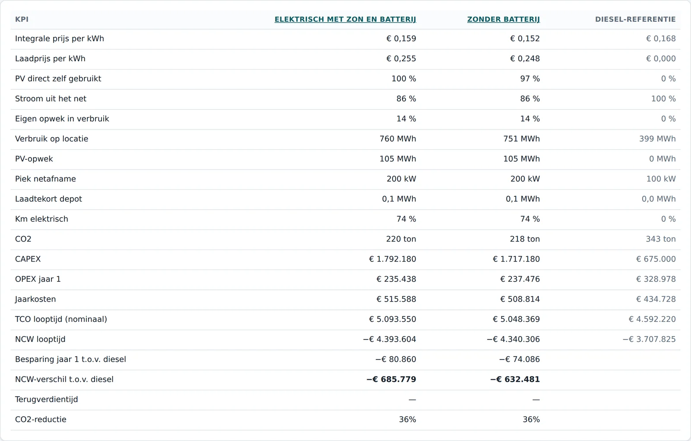Screen dimensions: 691x441
Task: Select the 'Integrale prijs per kWh' row label
Action: point(60,39)
